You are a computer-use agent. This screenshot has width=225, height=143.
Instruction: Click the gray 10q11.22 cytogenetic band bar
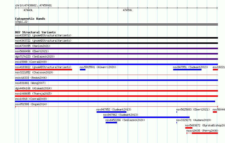[116, 24]
